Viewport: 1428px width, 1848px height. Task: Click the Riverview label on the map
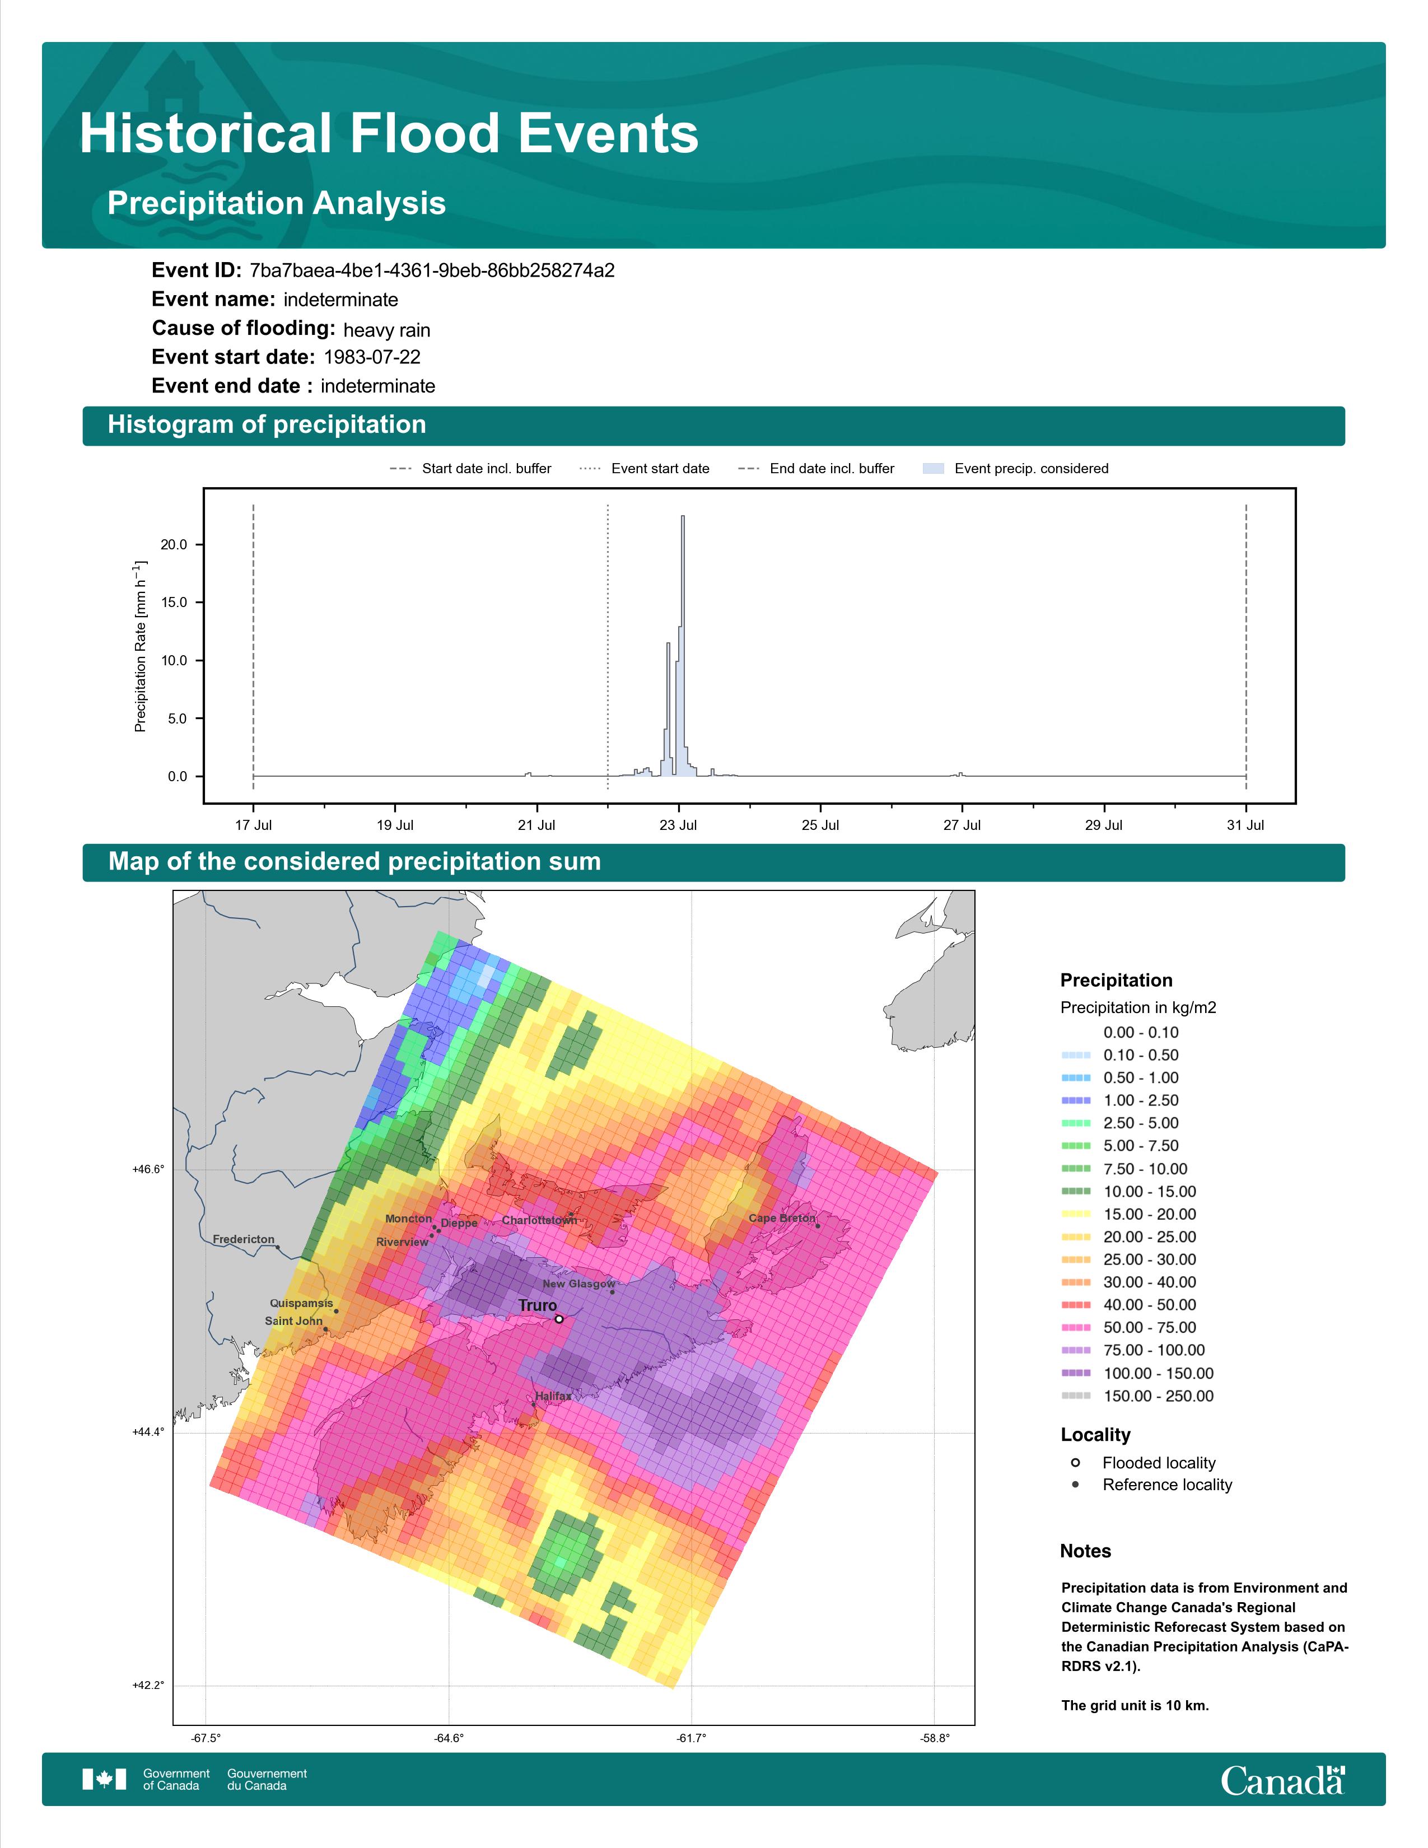(x=403, y=1242)
